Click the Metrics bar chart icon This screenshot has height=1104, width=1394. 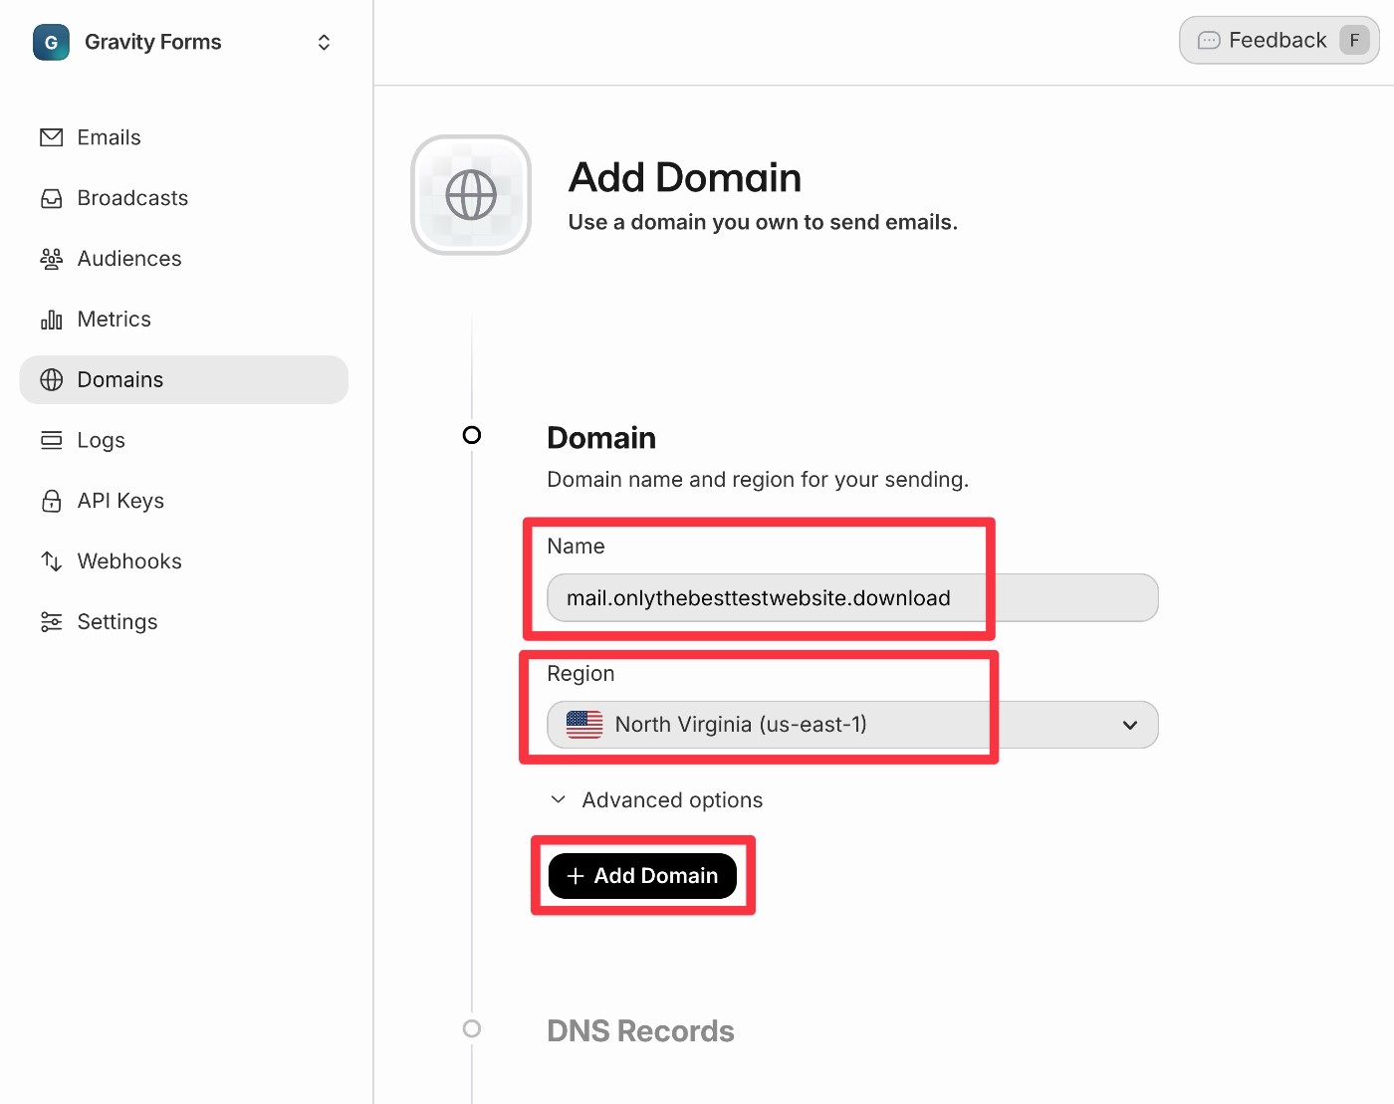51,320
